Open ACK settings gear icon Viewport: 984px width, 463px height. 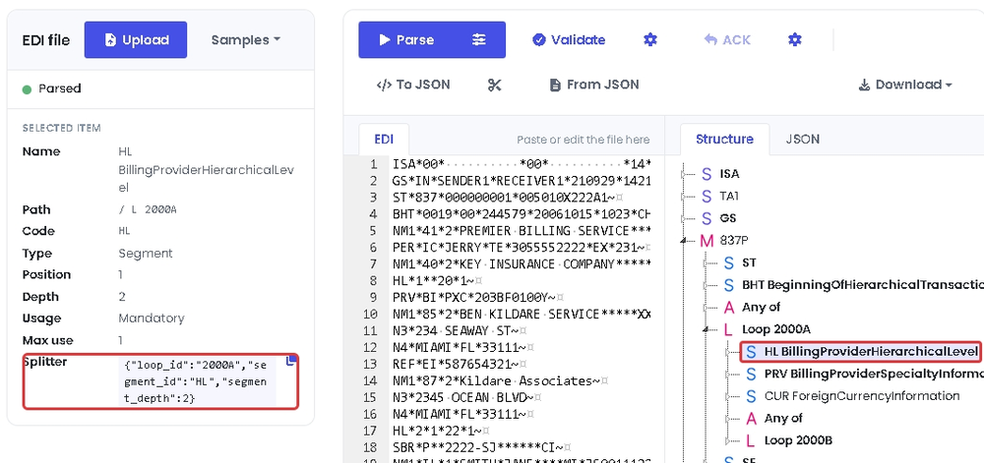794,40
